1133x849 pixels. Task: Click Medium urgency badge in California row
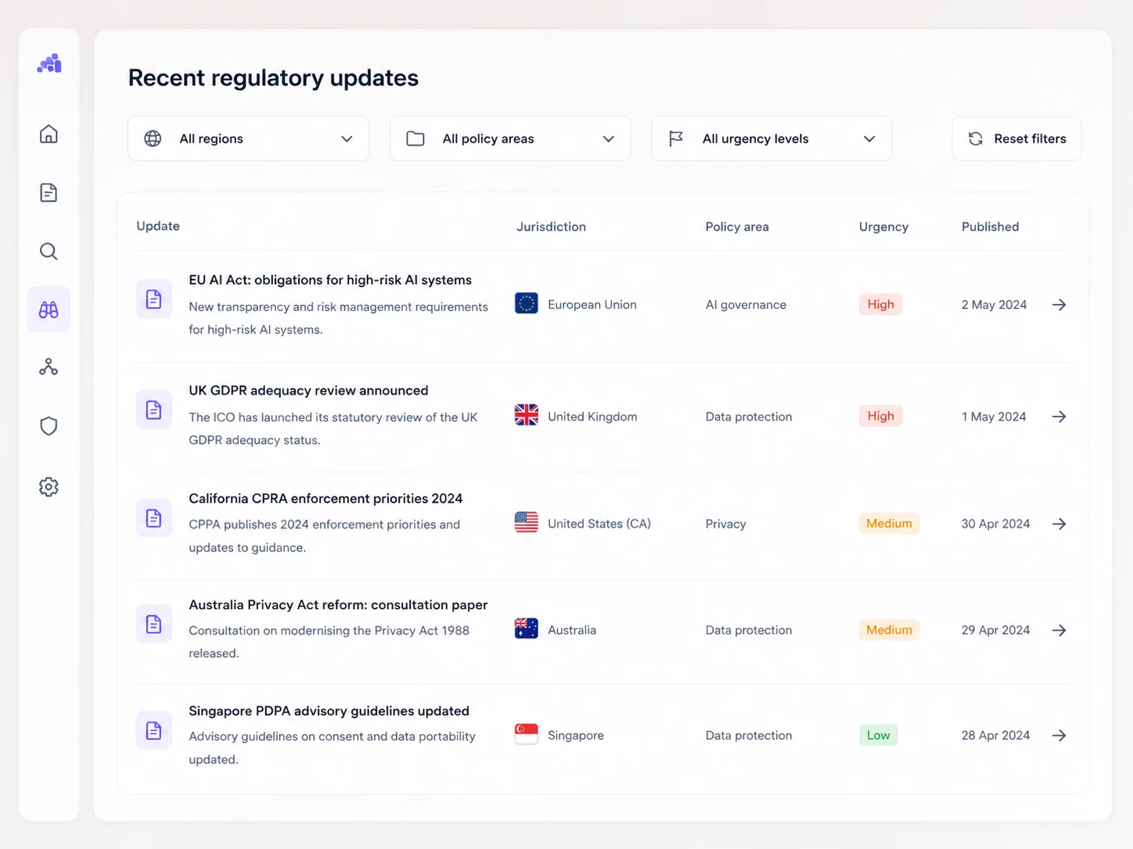pos(889,523)
